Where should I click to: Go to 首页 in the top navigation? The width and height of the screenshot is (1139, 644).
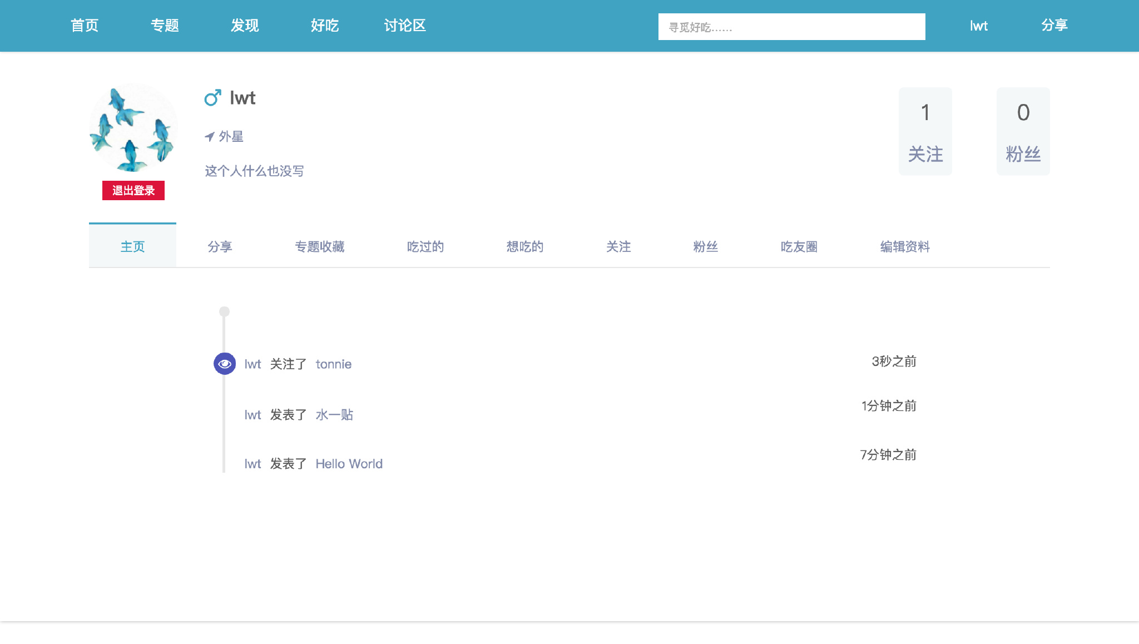85,26
